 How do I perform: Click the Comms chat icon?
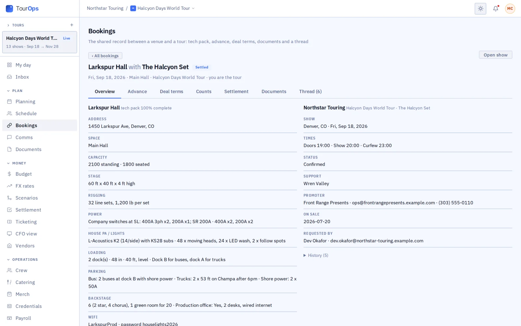(9, 138)
